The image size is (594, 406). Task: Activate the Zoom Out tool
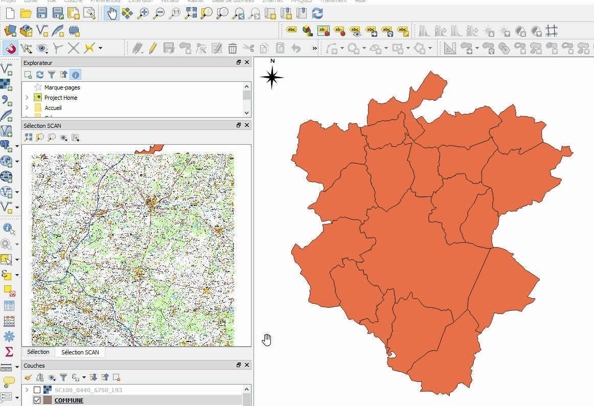[159, 14]
